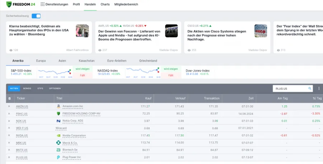323x164 pixels.
Task: Remove MRK.US row with its X icon
Action: [x=9, y=143]
